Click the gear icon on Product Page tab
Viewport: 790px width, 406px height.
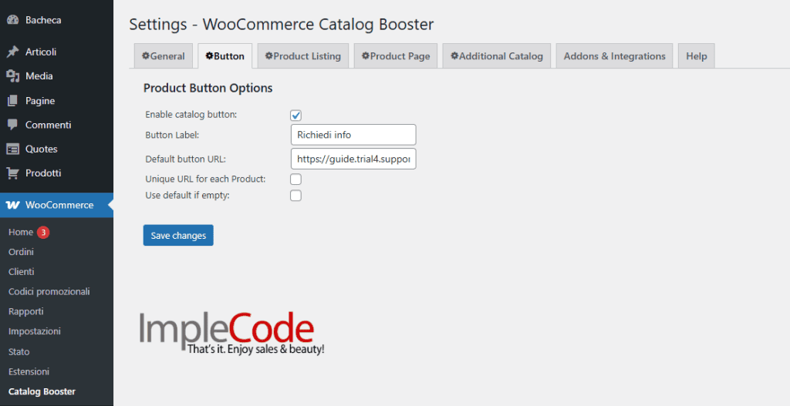(x=366, y=55)
